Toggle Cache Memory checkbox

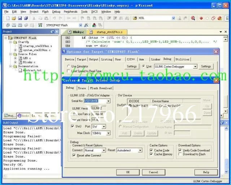(x=151, y=154)
